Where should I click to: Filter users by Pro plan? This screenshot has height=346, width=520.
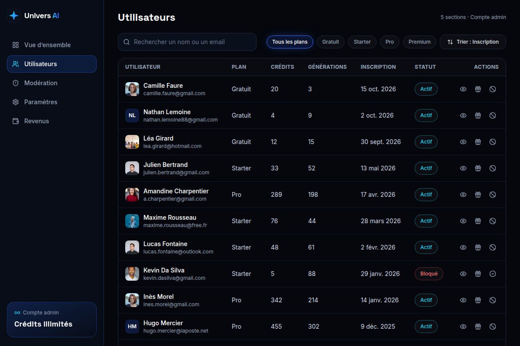tap(390, 42)
